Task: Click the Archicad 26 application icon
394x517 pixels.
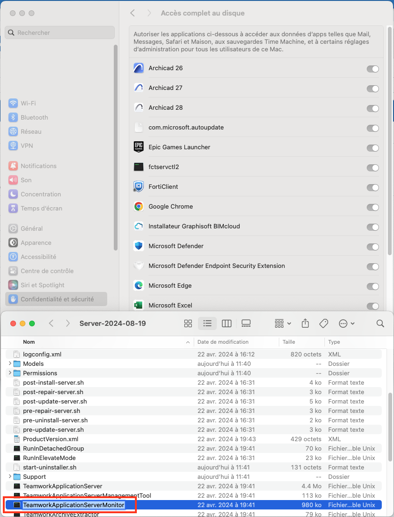Action: tap(139, 68)
